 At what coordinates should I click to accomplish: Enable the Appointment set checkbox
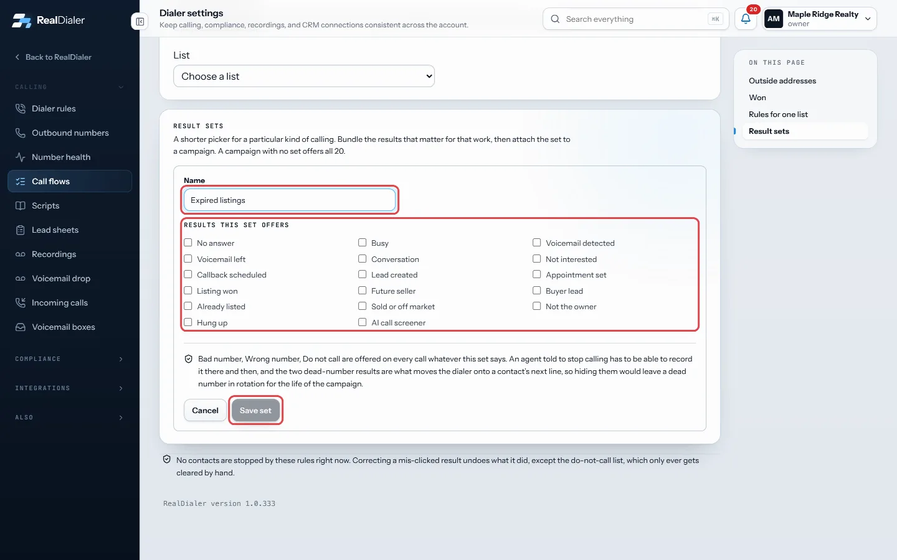tap(536, 274)
